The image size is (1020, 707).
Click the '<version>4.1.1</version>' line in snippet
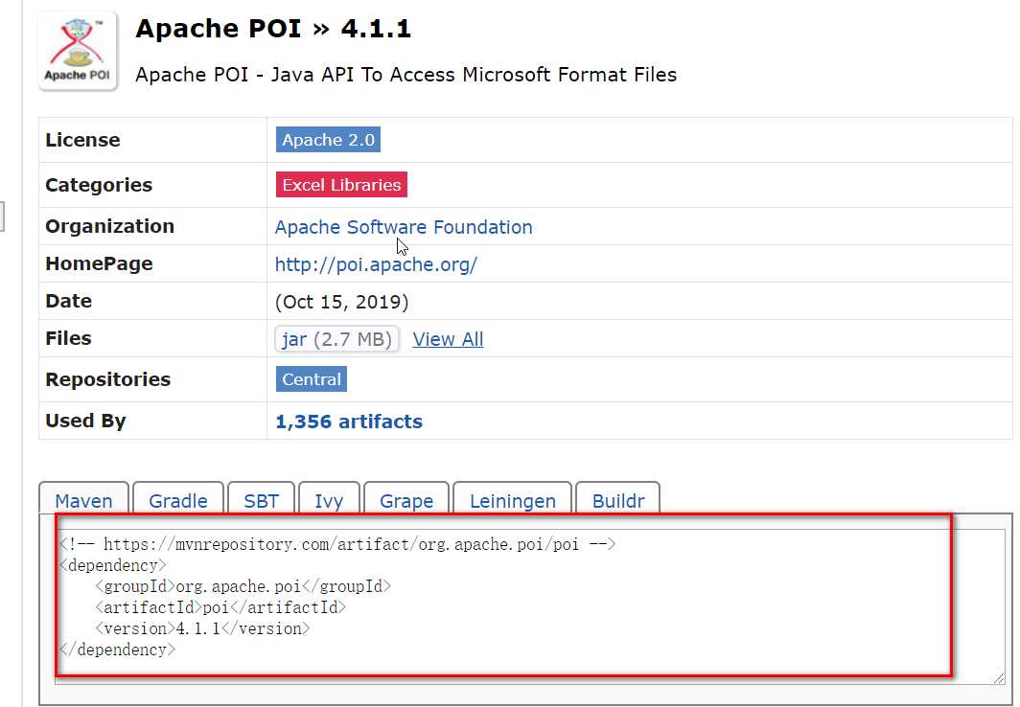coord(202,628)
